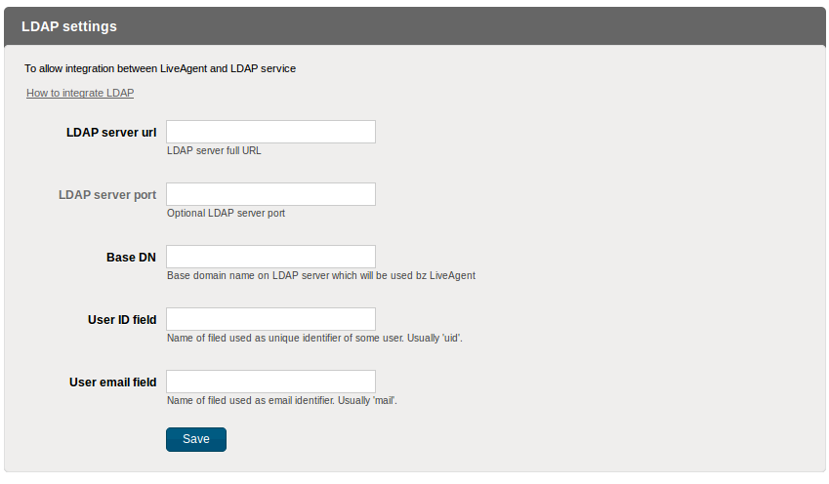The image size is (829, 484).
Task: Click the LDAP server url input field
Action: click(270, 132)
